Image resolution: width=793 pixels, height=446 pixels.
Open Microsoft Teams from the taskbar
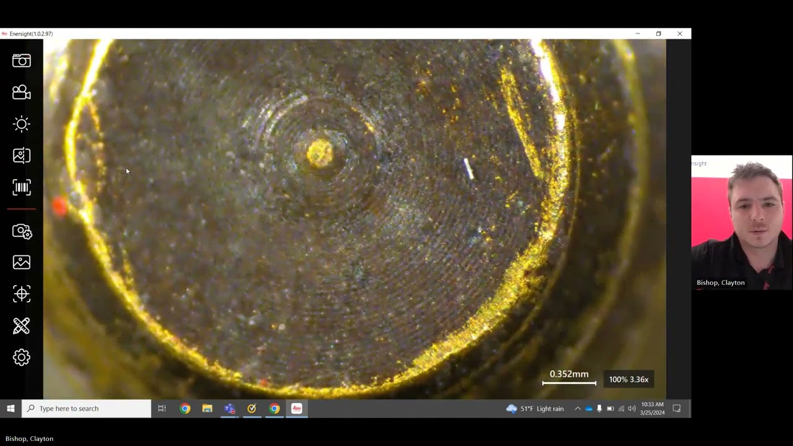(230, 408)
